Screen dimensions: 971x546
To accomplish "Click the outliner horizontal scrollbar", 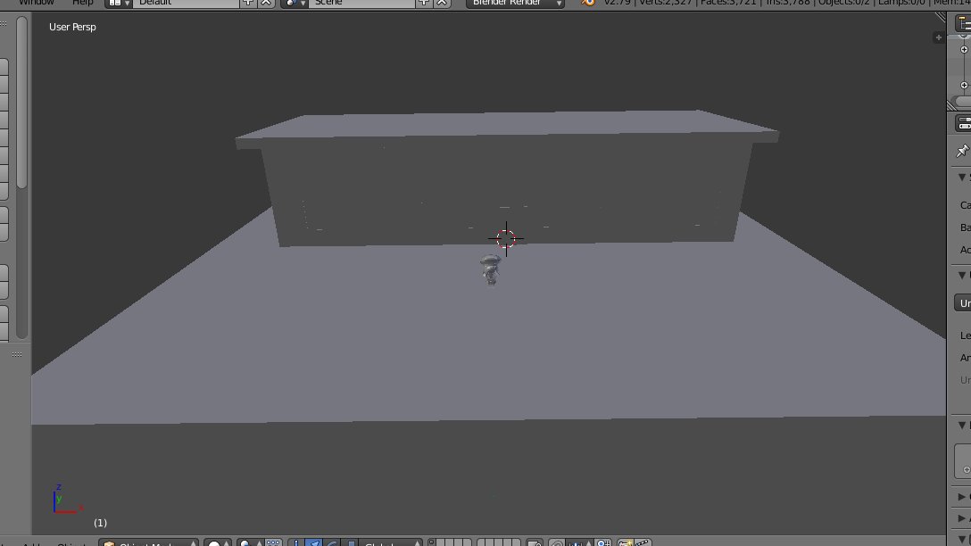I will (x=963, y=102).
